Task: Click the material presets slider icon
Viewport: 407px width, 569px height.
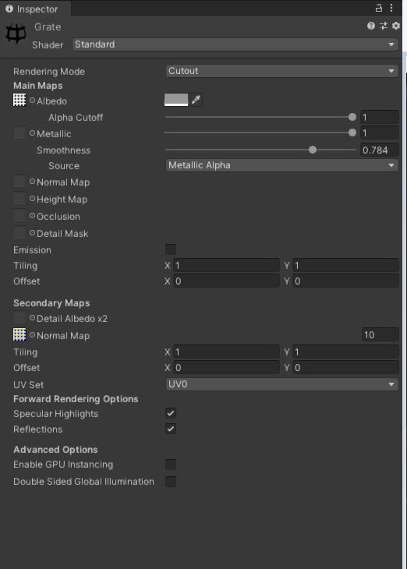Action: 384,26
